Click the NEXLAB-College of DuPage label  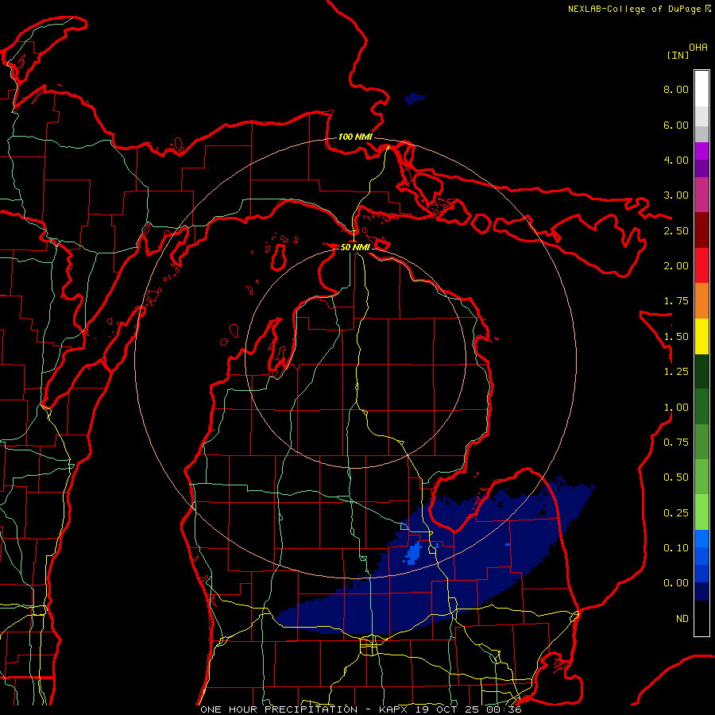(636, 9)
